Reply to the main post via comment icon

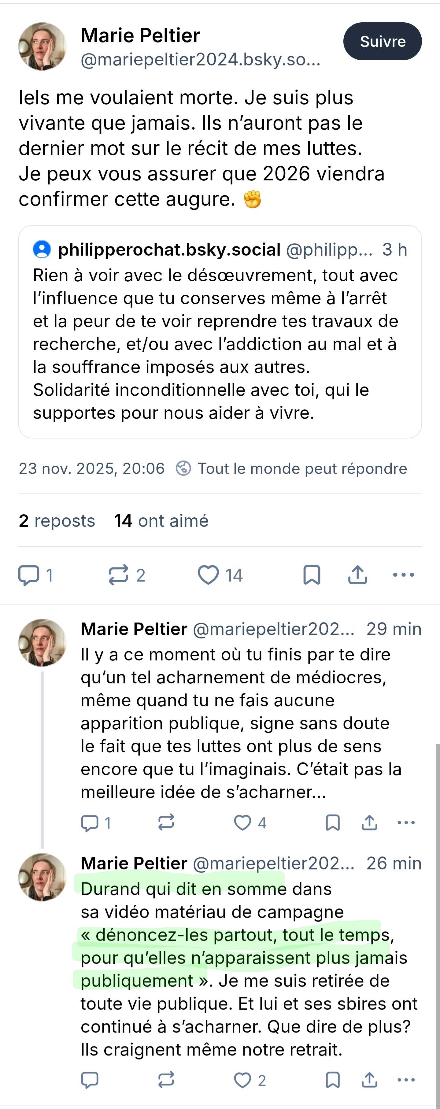tap(29, 575)
